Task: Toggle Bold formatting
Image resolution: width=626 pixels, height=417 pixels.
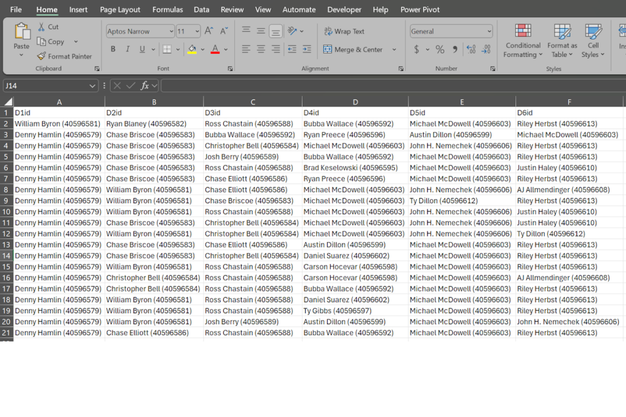Action: point(113,49)
